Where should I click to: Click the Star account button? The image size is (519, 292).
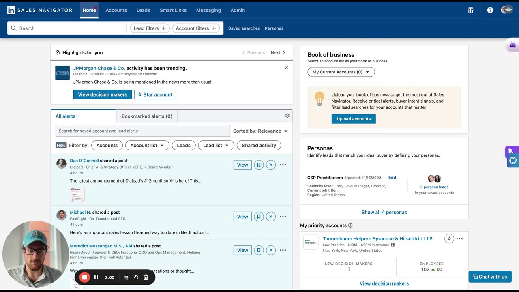click(155, 94)
